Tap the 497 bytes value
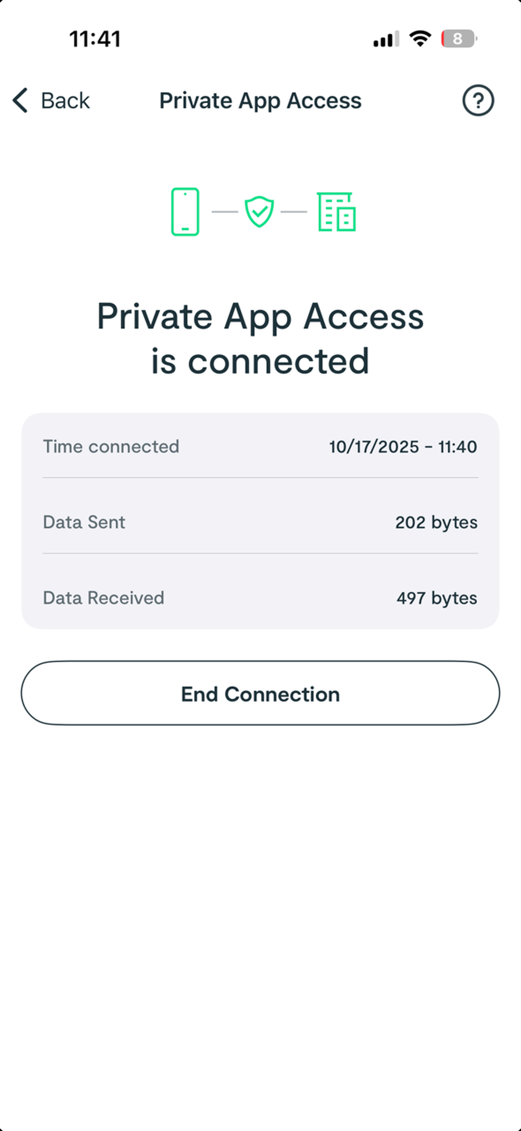 click(x=437, y=598)
